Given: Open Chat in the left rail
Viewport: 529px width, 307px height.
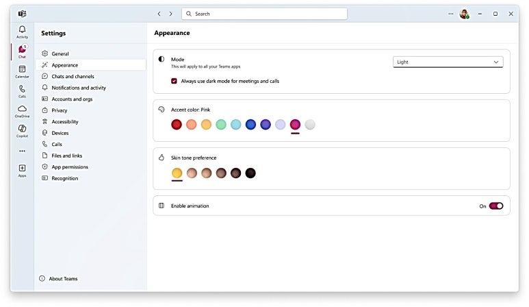Looking at the screenshot, I should 22,51.
